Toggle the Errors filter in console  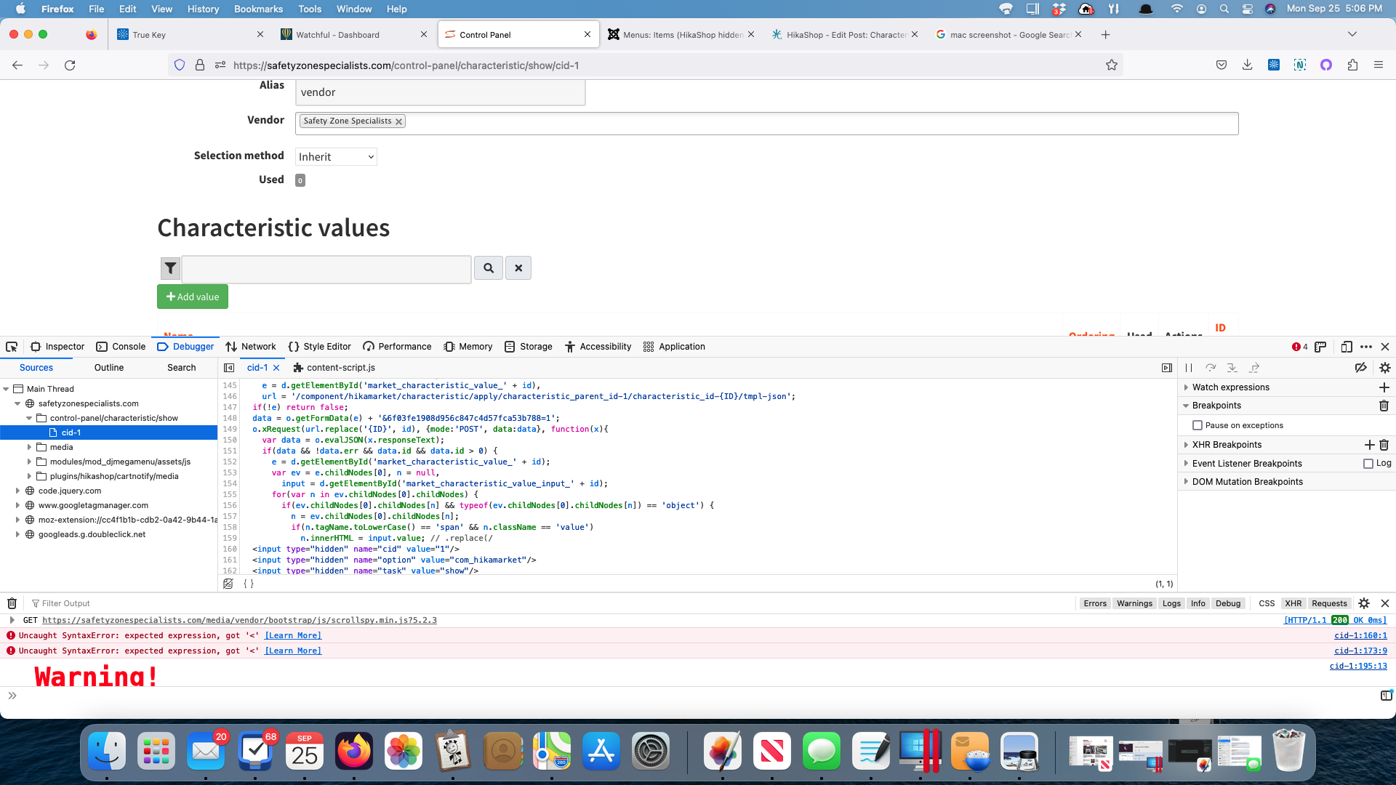(x=1094, y=603)
